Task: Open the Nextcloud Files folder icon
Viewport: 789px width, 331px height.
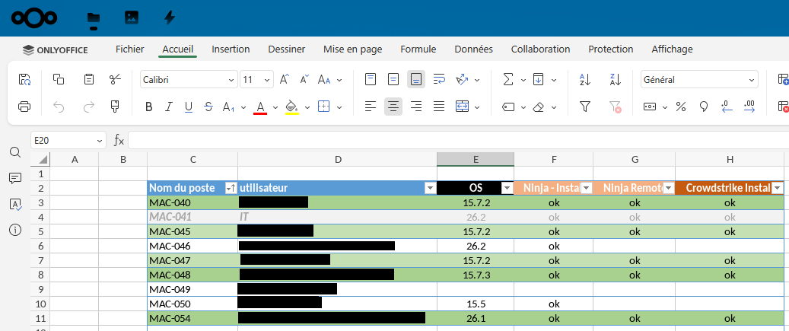Action: click(94, 18)
